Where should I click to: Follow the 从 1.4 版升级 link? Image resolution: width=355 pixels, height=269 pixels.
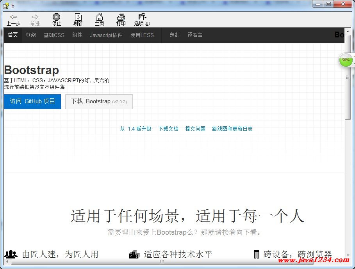(x=136, y=129)
